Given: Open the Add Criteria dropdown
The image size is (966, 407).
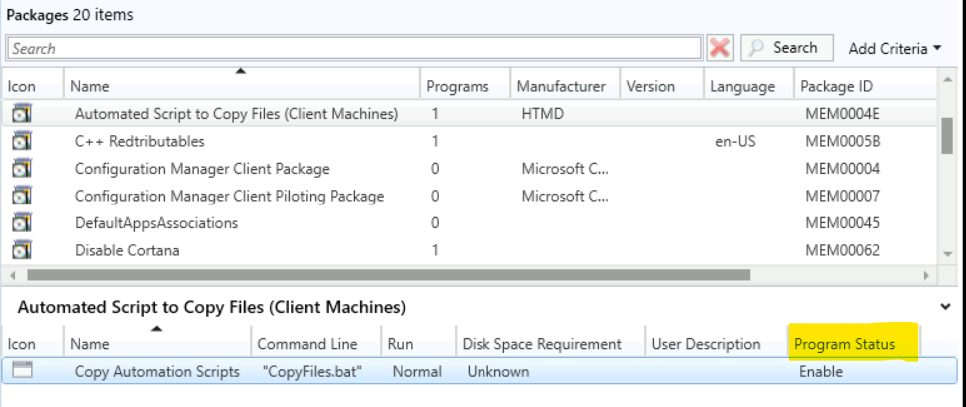Looking at the screenshot, I should click(x=894, y=48).
